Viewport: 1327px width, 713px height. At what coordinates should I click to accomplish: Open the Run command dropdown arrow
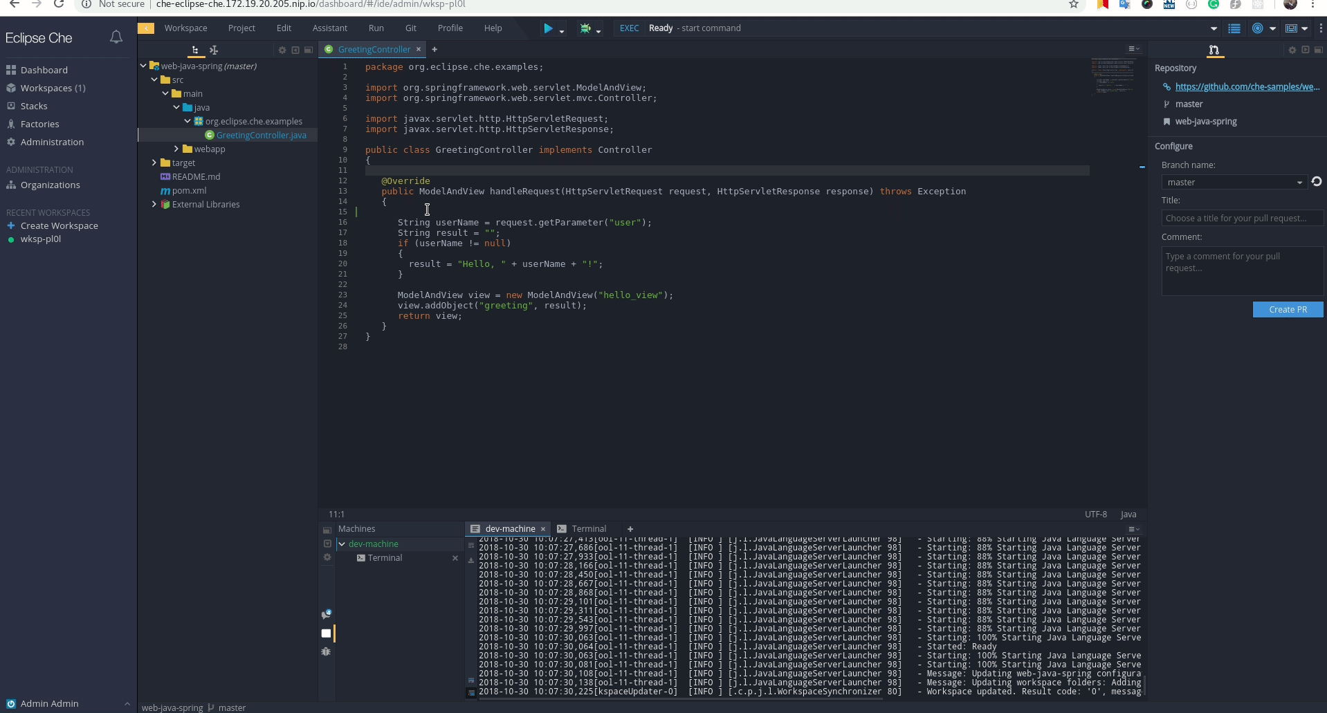[562, 30]
